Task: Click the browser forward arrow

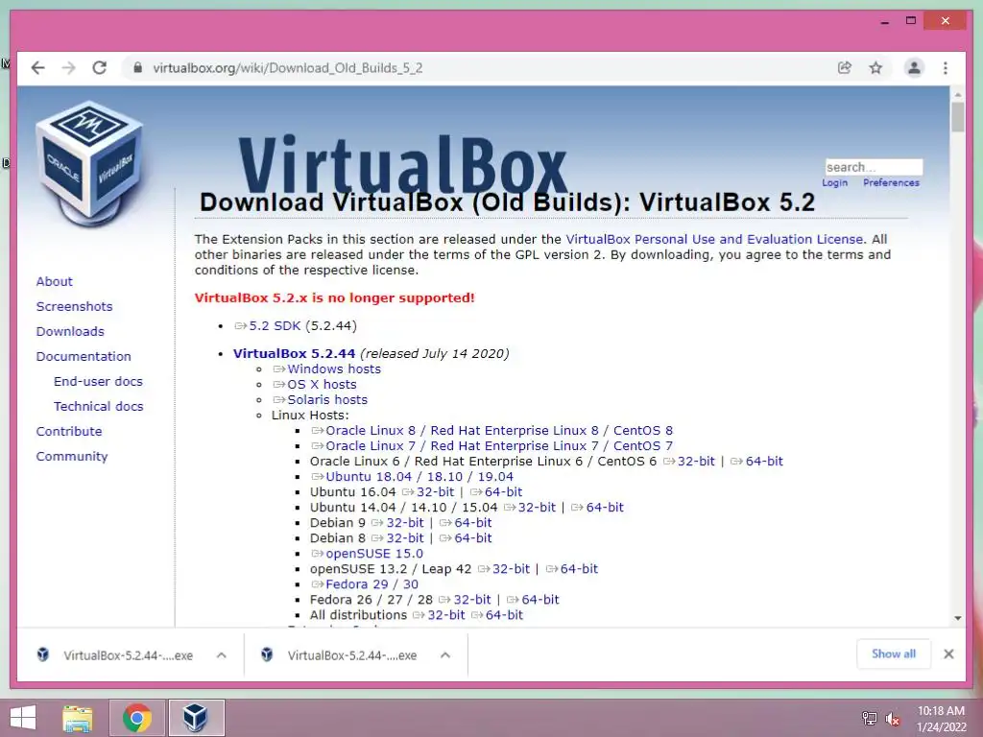Action: click(x=69, y=68)
